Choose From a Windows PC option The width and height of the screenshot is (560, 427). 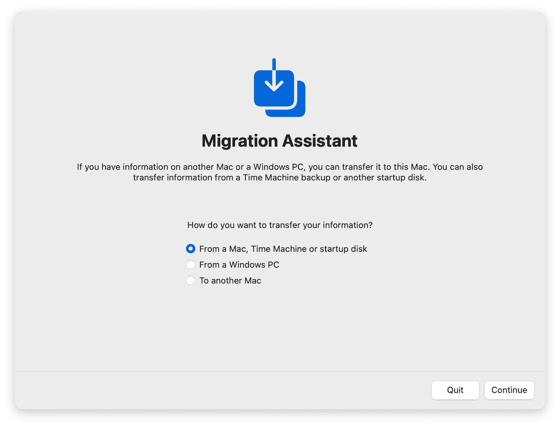(239, 265)
